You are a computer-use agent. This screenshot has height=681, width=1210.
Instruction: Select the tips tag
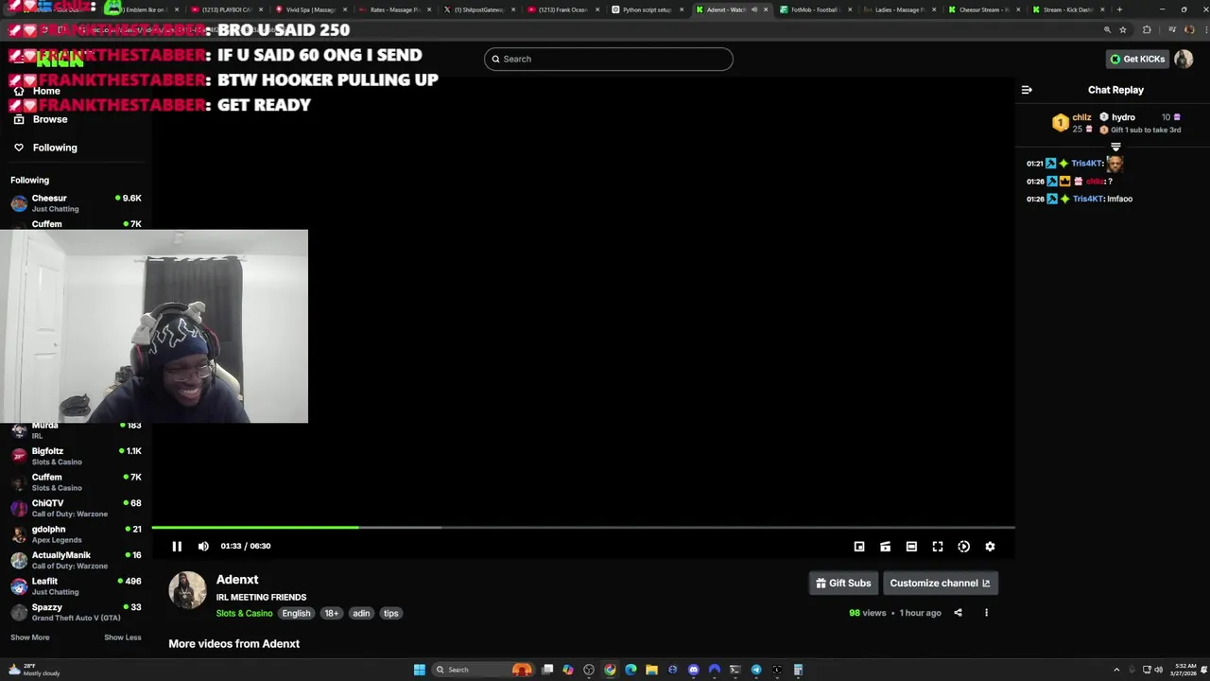click(390, 613)
